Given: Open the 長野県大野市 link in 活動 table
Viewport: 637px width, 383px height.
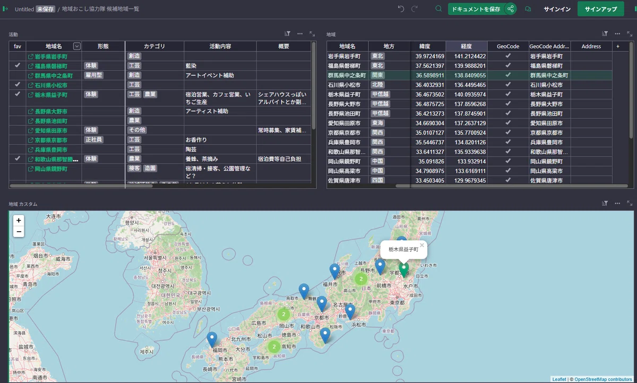Looking at the screenshot, I should tap(51, 111).
